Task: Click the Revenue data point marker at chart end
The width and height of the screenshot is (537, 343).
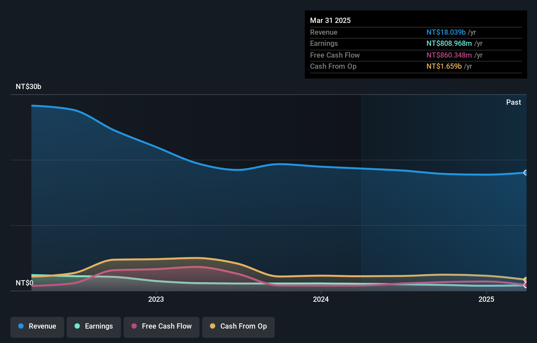Action: [526, 172]
